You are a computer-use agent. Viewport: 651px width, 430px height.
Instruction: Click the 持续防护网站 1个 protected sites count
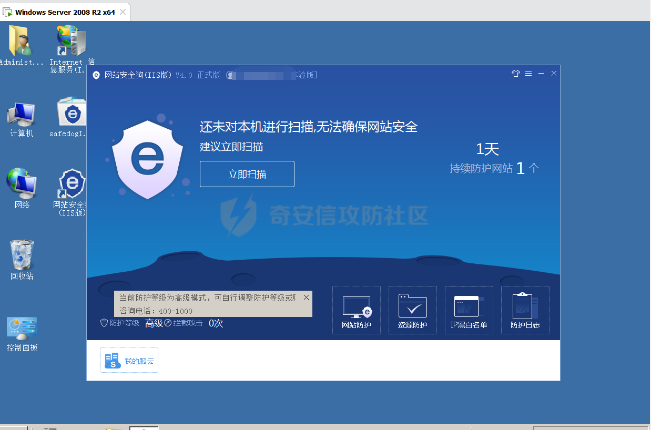click(x=494, y=168)
